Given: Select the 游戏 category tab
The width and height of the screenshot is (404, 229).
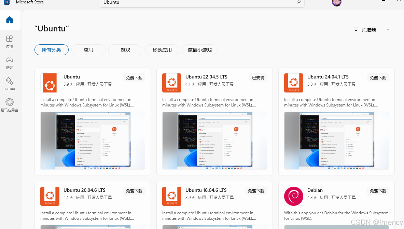Looking at the screenshot, I should pos(125,50).
